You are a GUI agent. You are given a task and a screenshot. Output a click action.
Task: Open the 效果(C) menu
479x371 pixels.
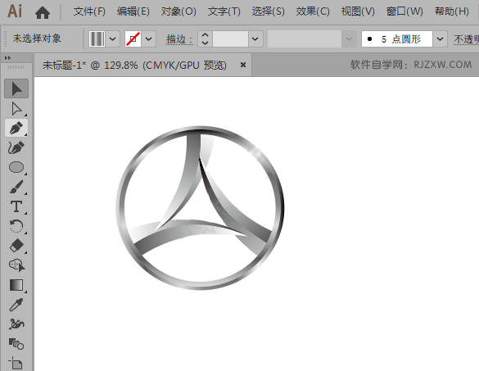pos(313,11)
